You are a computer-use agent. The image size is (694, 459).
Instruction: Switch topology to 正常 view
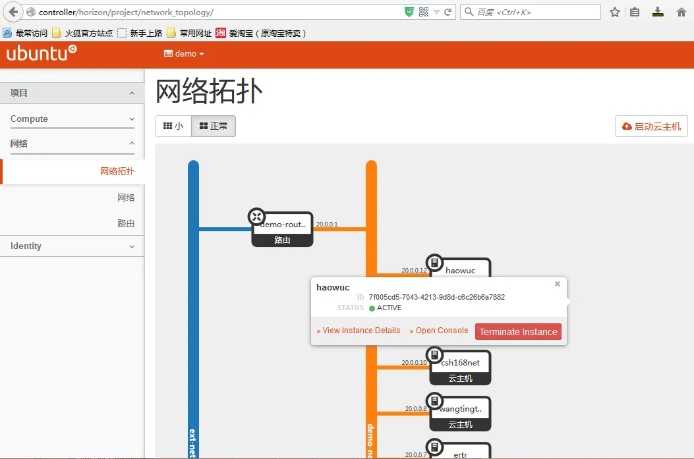[x=214, y=126]
